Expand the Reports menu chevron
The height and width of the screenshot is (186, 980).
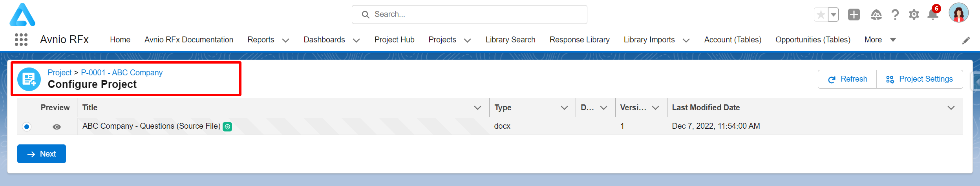pyautogui.click(x=286, y=40)
